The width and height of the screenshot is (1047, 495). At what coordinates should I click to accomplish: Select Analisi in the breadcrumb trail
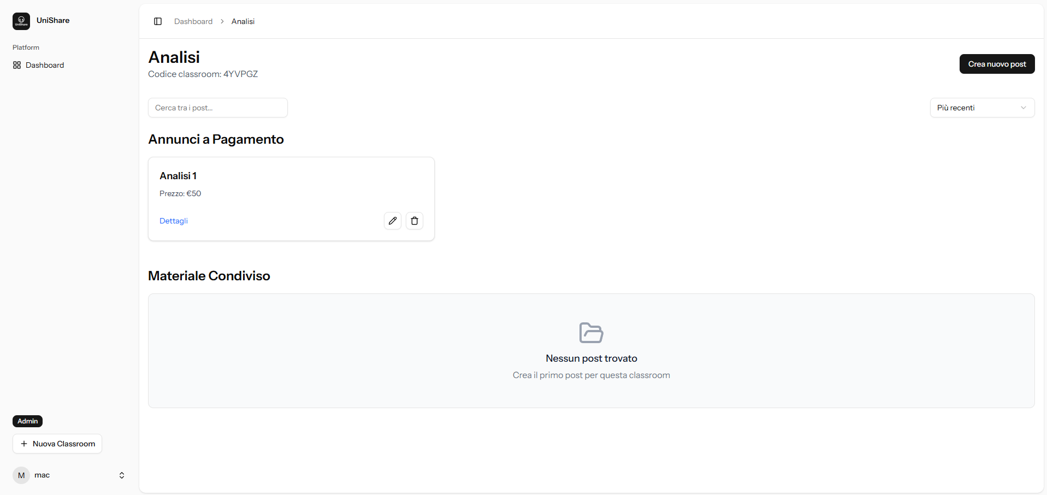point(242,21)
